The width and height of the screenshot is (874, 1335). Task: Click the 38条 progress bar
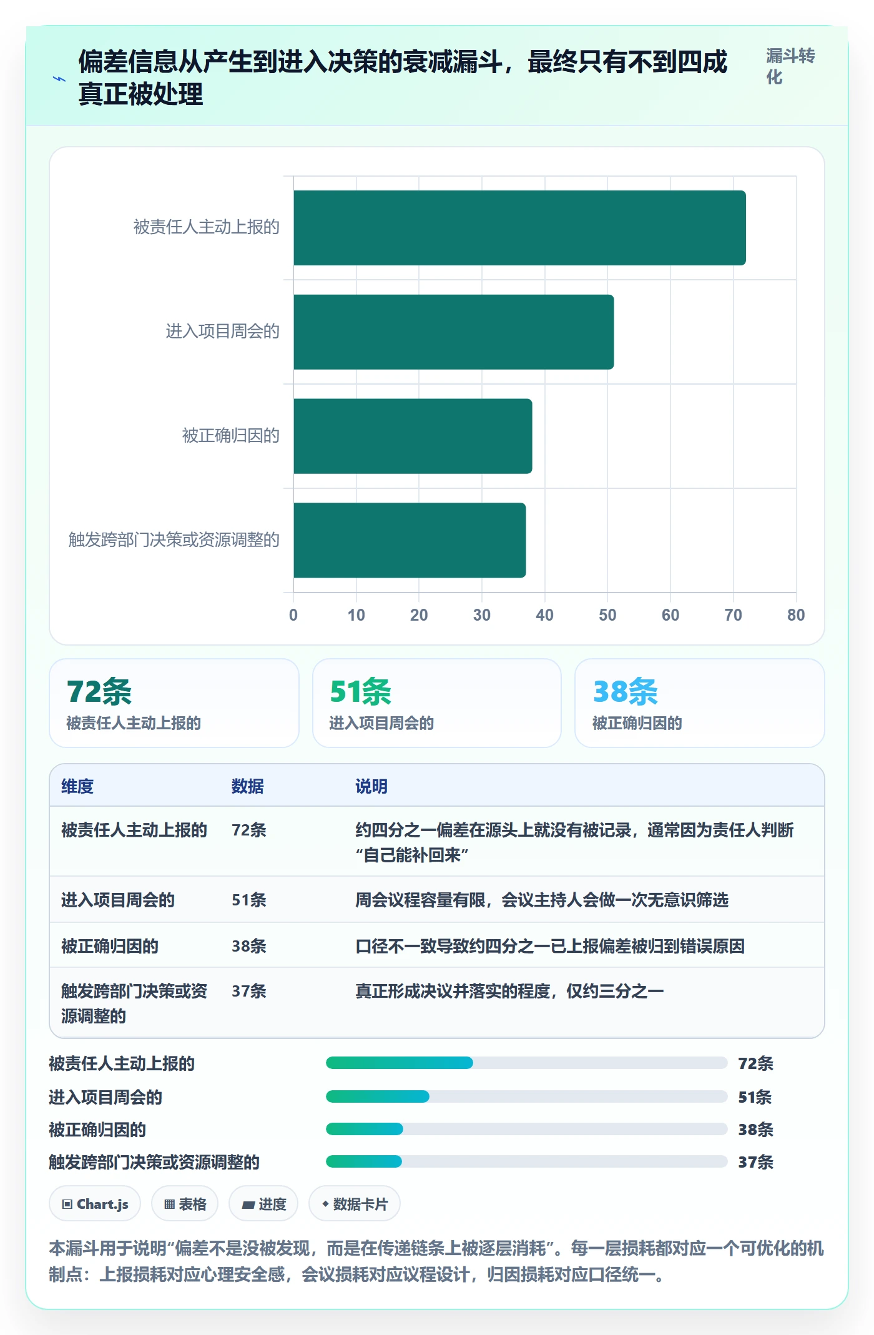[526, 1129]
